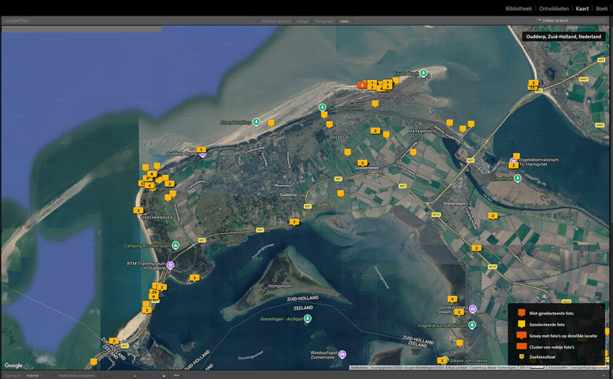Click the orange unselected photo marker near Kwade Hoek

[362, 85]
